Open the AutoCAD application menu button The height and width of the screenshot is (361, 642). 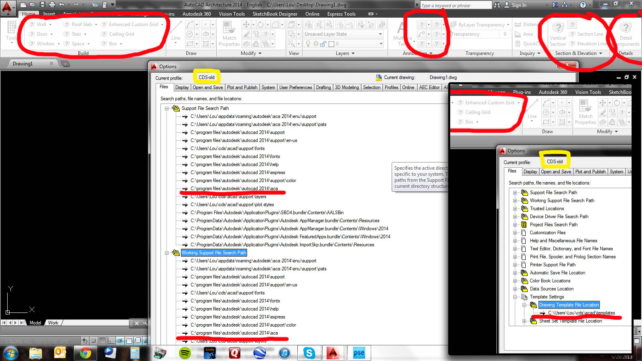pos(7,8)
